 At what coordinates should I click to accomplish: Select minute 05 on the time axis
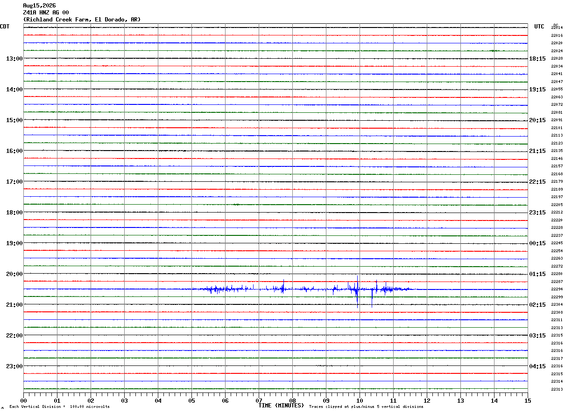click(191, 400)
